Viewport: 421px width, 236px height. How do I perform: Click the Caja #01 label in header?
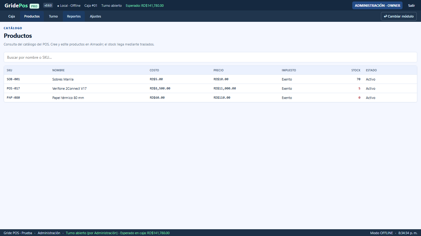click(x=91, y=6)
